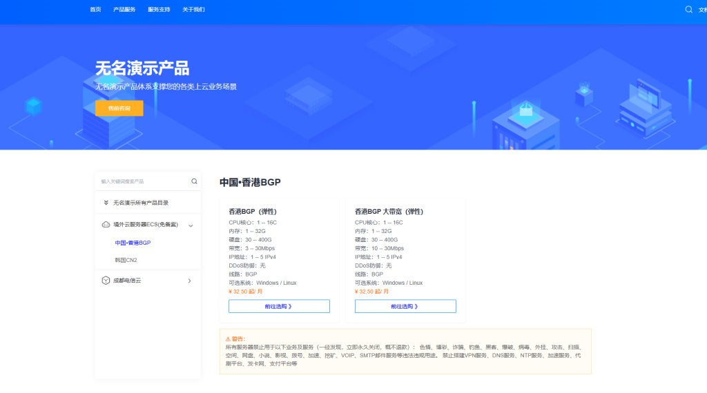Focus the product keyword search field
The height and width of the screenshot is (393, 707).
point(144,181)
